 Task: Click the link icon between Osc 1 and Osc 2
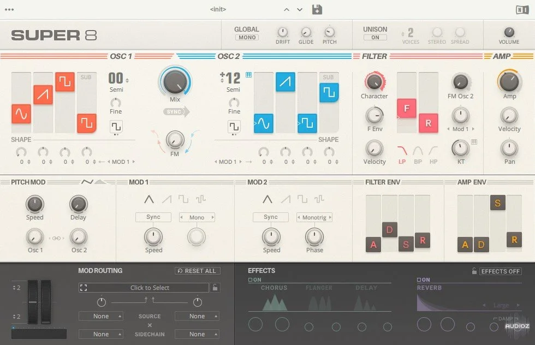(x=57, y=238)
